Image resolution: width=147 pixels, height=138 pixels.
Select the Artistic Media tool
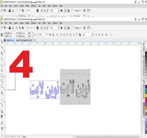tap(2, 70)
